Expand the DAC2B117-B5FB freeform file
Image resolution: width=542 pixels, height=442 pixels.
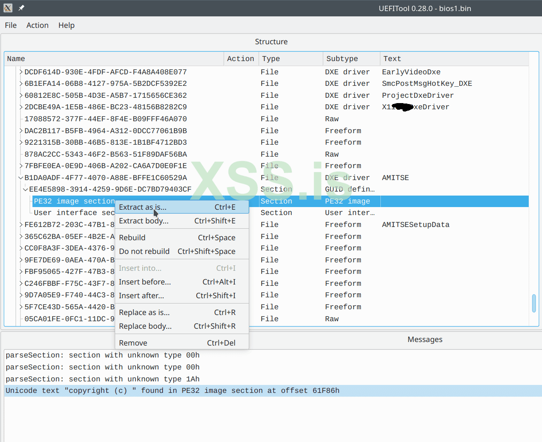pos(21,131)
